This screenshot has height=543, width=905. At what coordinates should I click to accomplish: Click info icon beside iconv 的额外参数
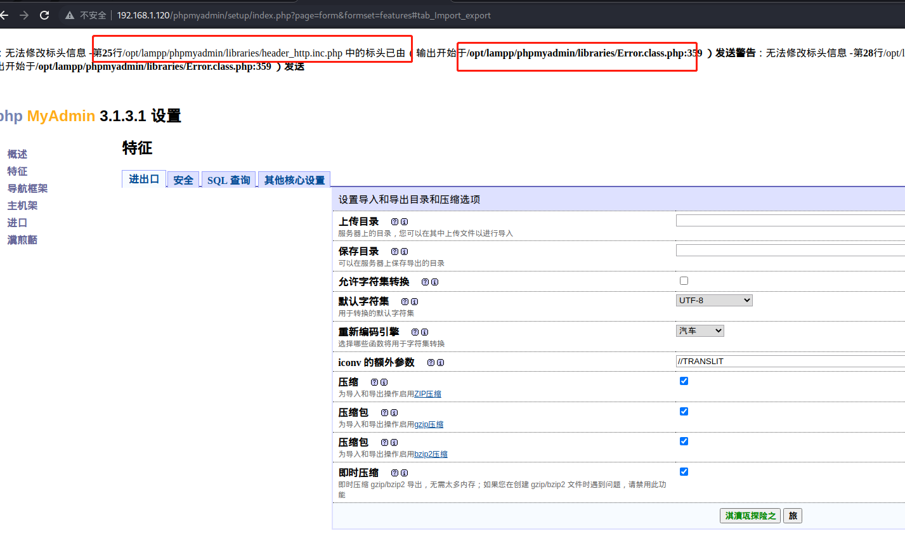click(440, 363)
